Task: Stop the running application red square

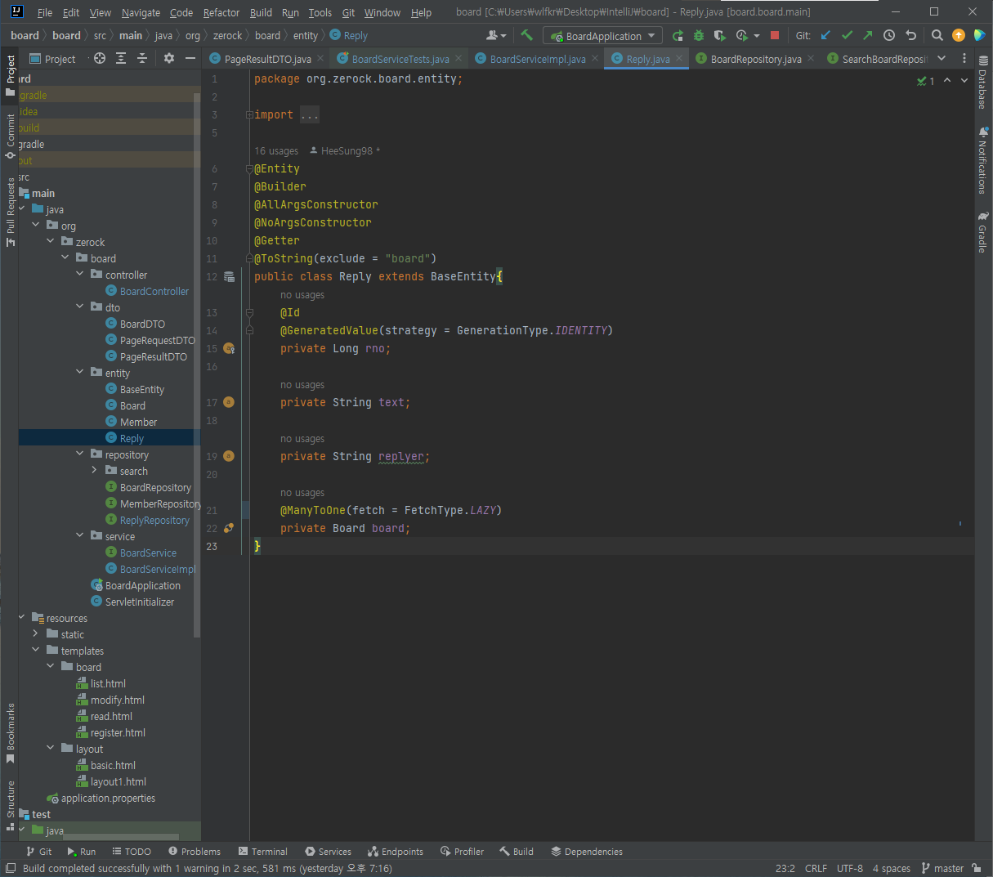Action: 775,35
